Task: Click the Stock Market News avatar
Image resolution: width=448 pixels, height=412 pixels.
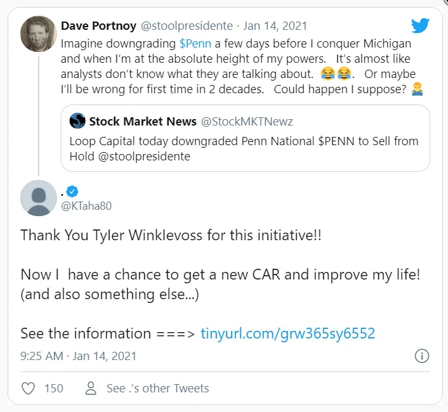Action: [77, 120]
